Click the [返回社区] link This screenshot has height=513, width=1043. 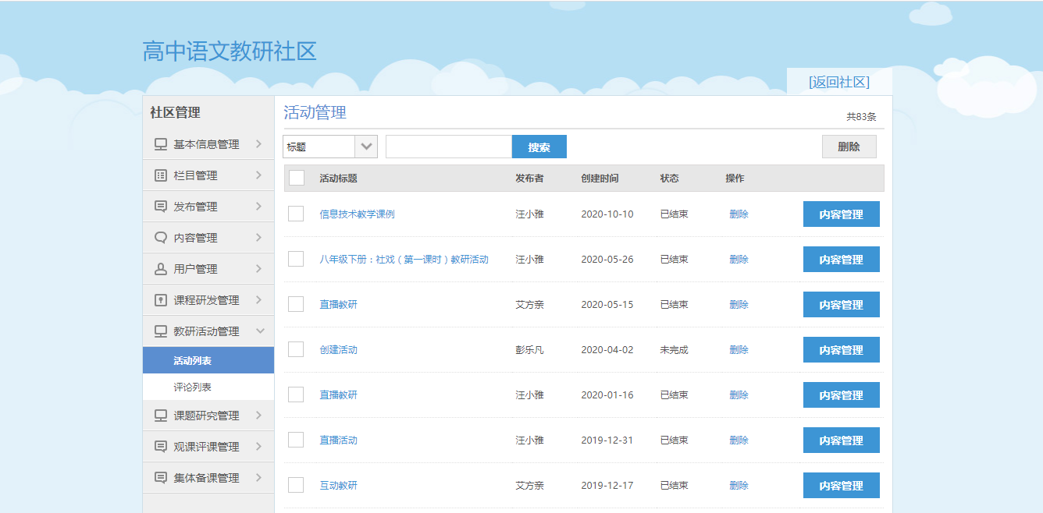(839, 82)
